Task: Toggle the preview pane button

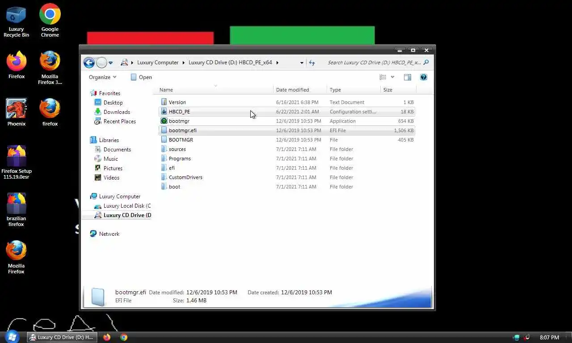Action: (408, 77)
